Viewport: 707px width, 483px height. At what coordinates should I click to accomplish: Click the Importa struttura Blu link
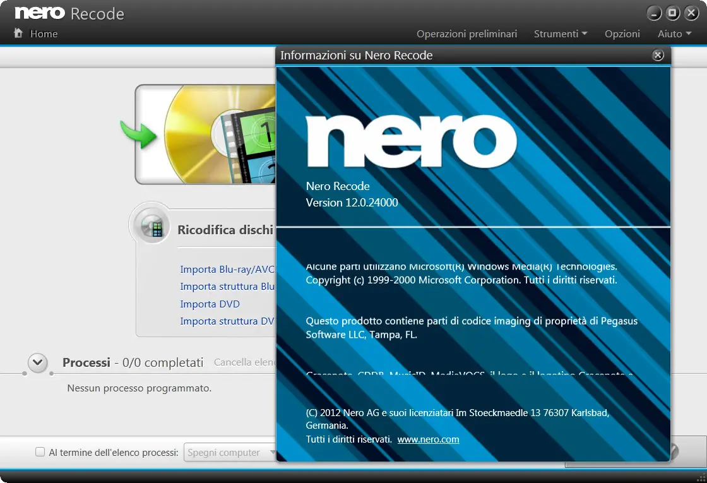click(227, 287)
